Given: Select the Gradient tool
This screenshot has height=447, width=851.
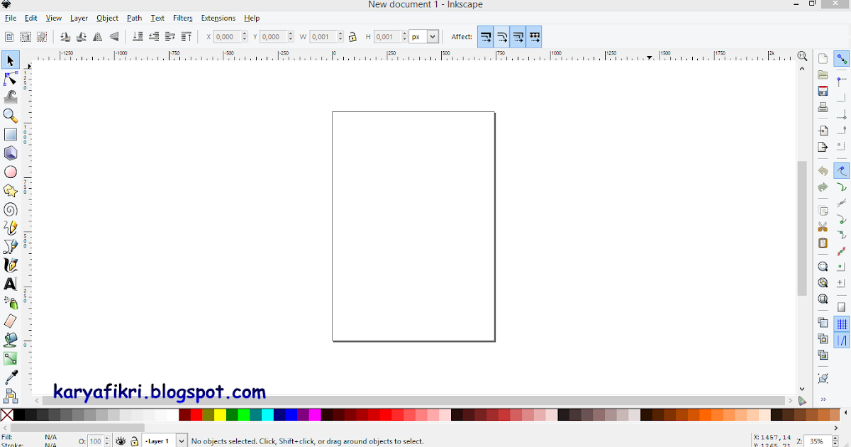Looking at the screenshot, I should click(11, 359).
